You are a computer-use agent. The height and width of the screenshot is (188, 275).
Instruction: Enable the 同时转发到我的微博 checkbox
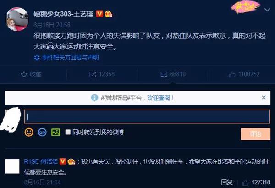coord(68,132)
